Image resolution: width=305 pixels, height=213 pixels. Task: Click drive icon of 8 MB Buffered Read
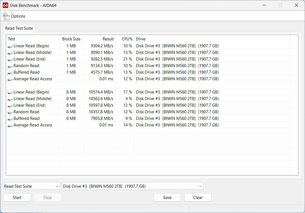point(10,119)
